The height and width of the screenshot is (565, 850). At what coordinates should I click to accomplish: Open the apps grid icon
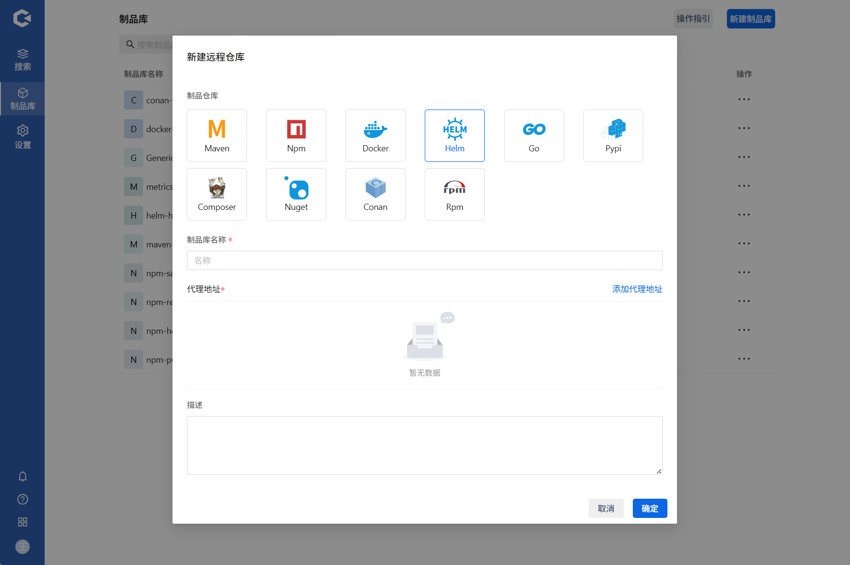coord(23,522)
